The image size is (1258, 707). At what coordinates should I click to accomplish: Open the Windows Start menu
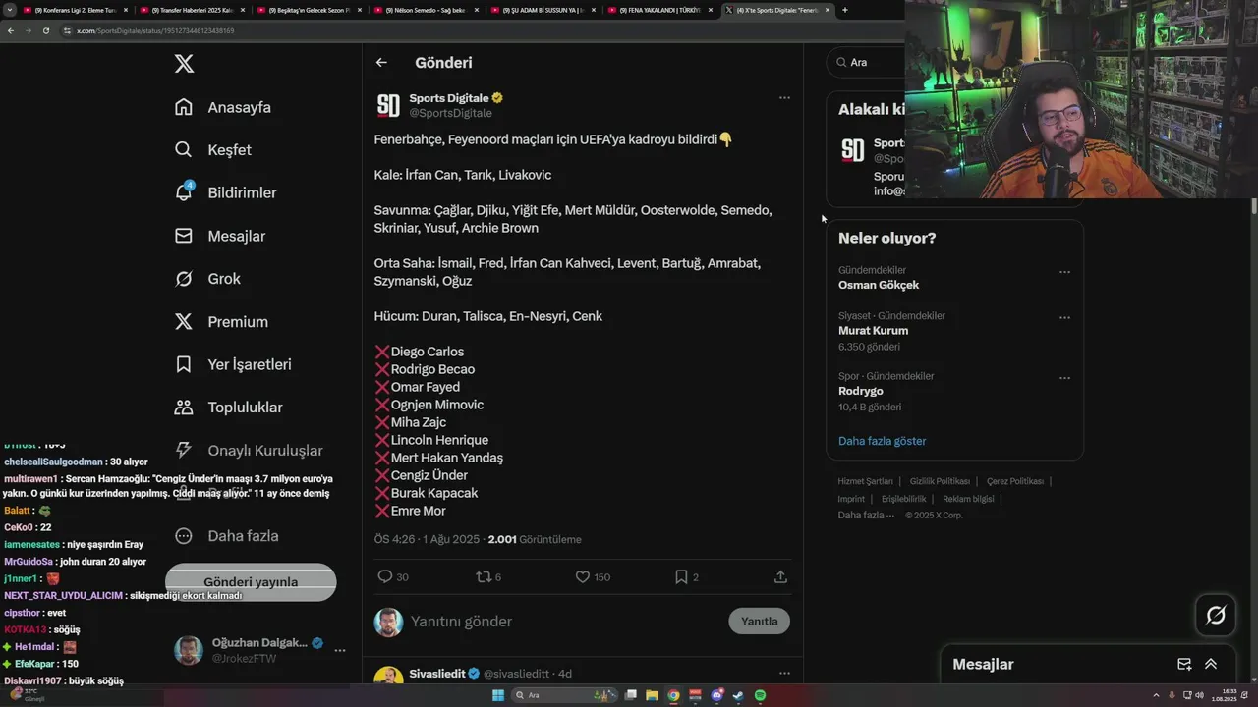498,695
